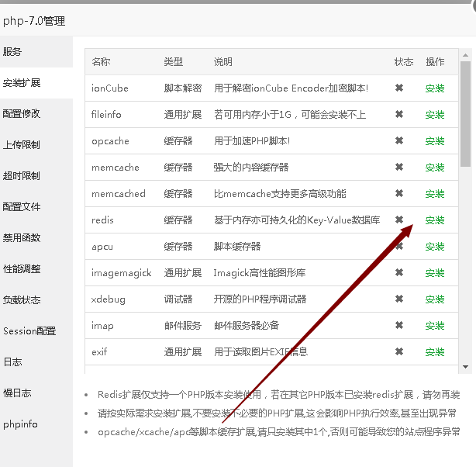Select the phpinfo sidebar tab

tap(20, 424)
